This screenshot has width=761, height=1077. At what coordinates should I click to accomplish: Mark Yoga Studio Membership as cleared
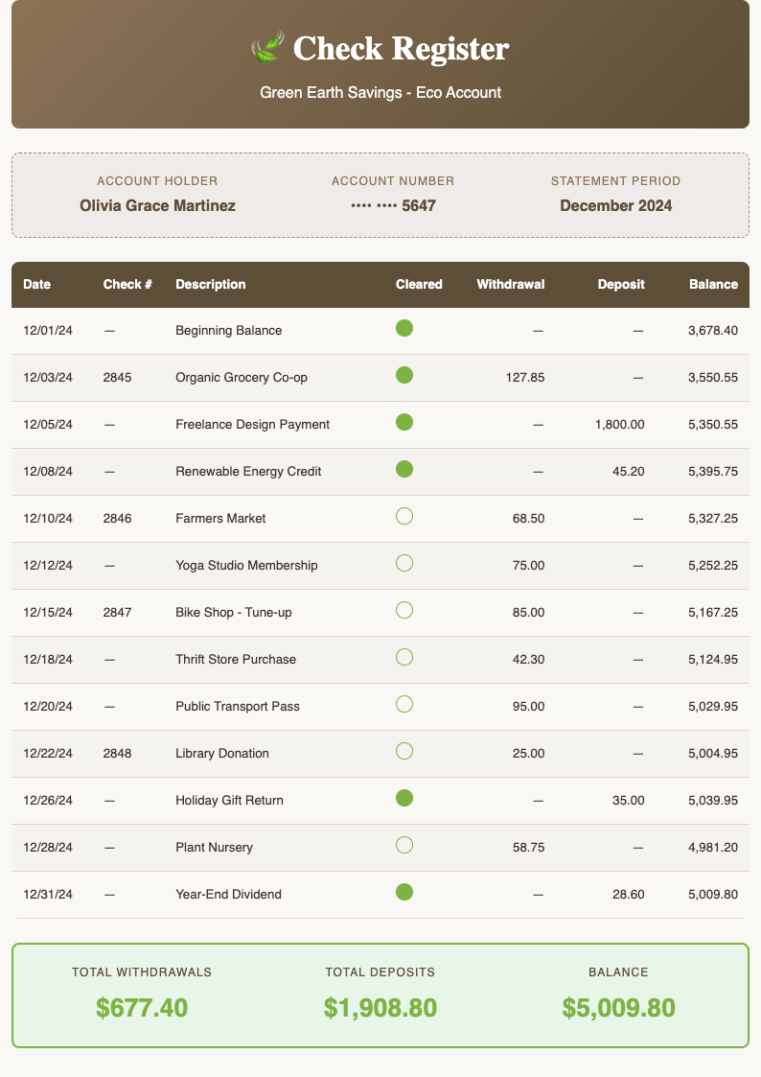(x=404, y=563)
